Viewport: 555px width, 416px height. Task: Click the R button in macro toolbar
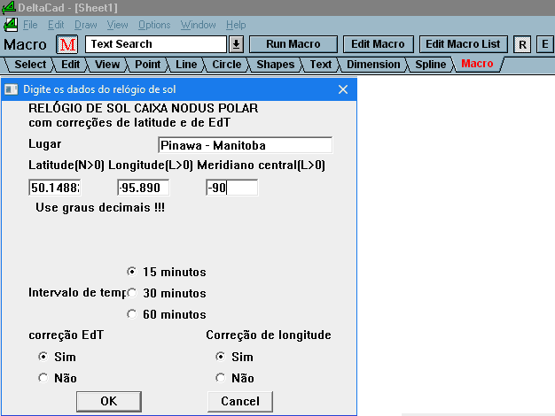click(522, 44)
